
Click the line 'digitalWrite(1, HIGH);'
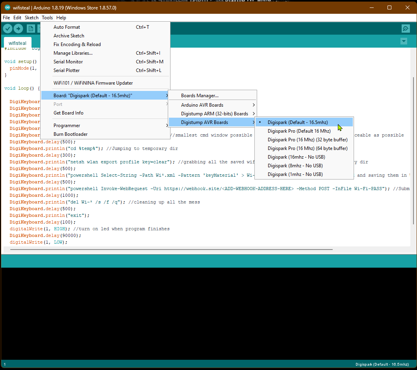40,229
